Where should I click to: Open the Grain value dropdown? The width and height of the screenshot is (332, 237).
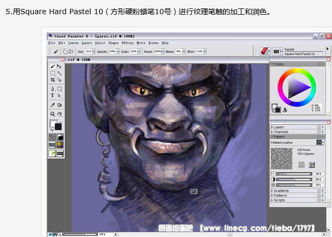[139, 51]
